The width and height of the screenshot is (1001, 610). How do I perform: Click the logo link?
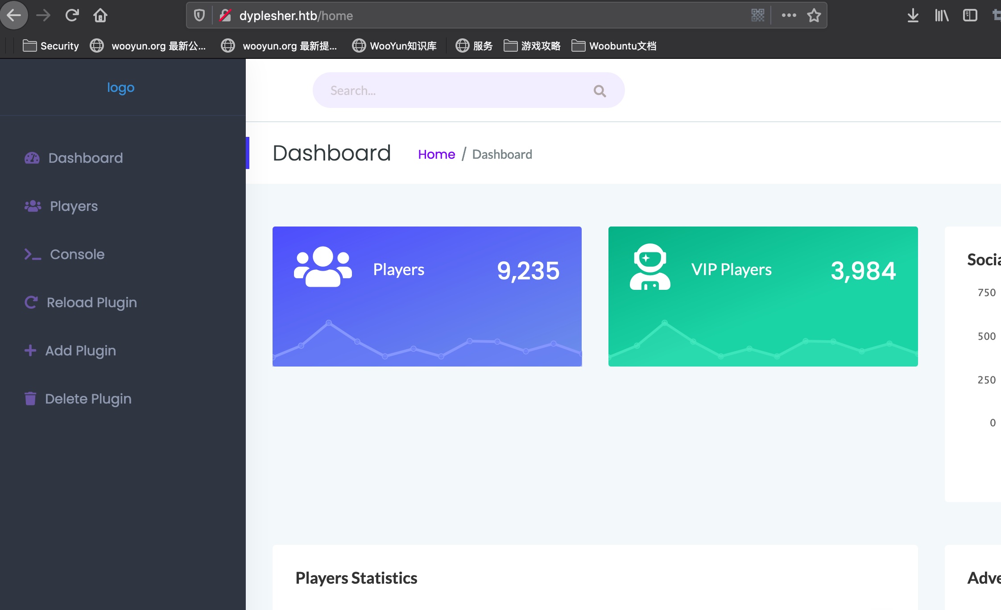120,87
